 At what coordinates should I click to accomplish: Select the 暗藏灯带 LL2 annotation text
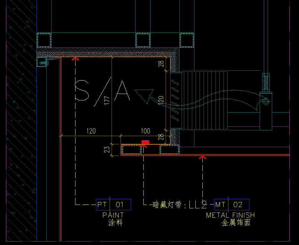click(180, 205)
